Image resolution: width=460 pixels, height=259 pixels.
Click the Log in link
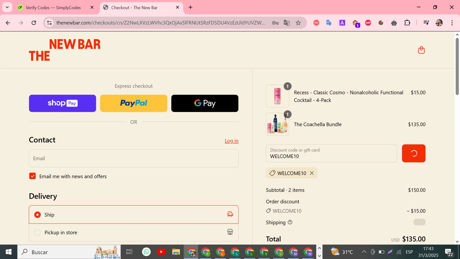click(x=232, y=141)
